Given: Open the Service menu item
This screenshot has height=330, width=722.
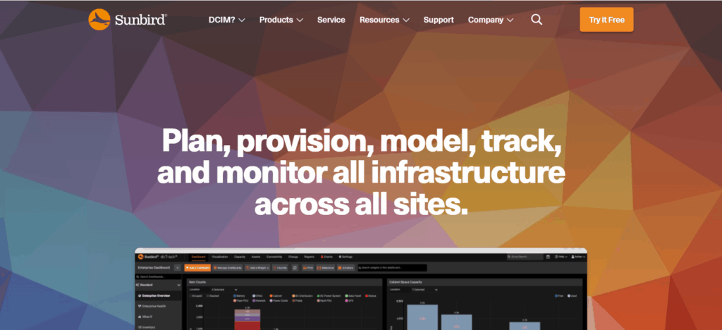Looking at the screenshot, I should (x=331, y=20).
